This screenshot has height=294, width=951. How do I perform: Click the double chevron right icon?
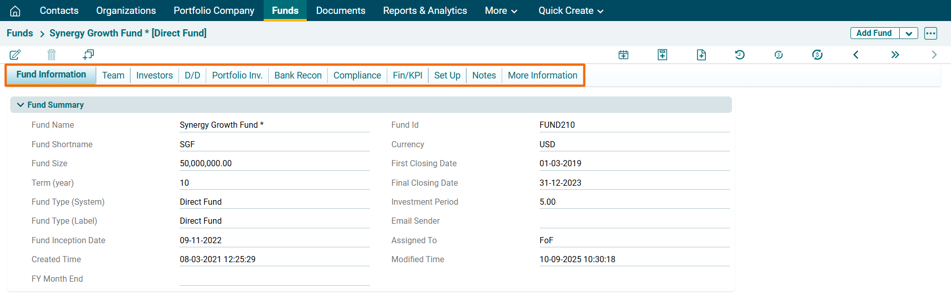895,55
